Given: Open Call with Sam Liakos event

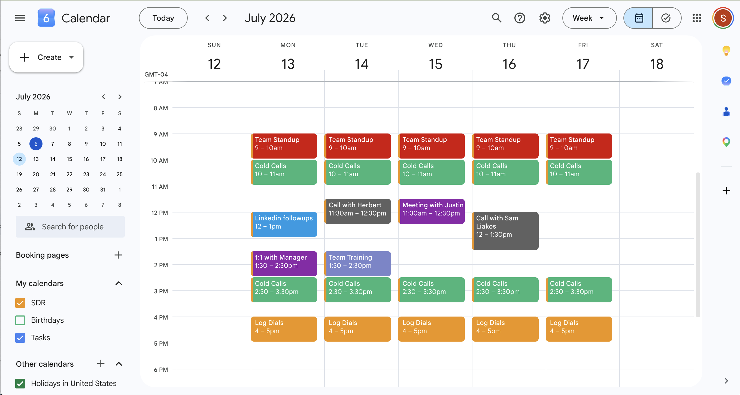Looking at the screenshot, I should coord(505,231).
